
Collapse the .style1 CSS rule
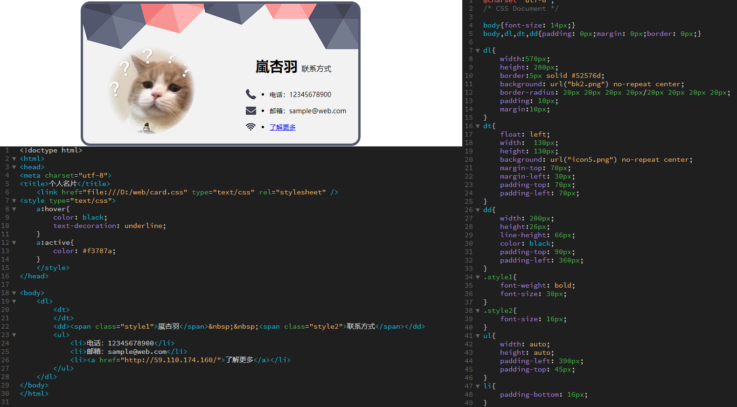(478, 277)
